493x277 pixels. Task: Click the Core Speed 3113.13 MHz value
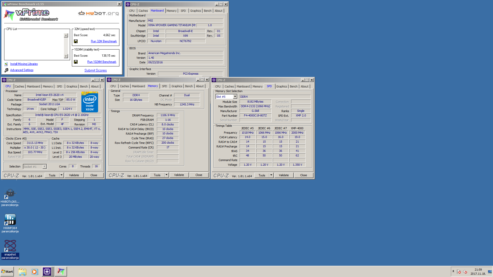point(35,143)
